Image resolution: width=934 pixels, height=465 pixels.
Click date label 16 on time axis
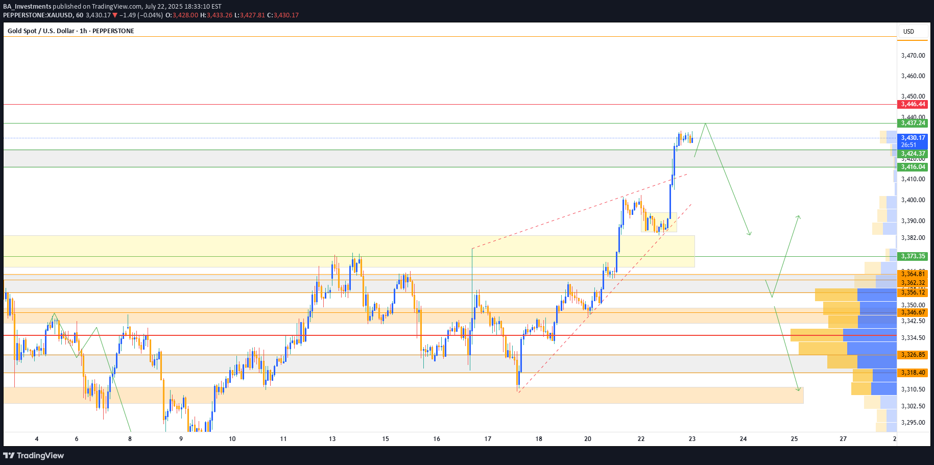(x=437, y=439)
